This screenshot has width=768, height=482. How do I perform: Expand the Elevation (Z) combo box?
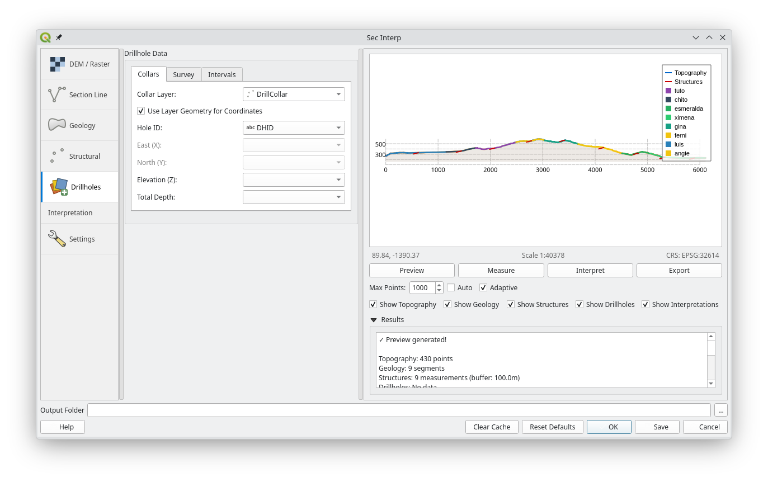point(294,179)
